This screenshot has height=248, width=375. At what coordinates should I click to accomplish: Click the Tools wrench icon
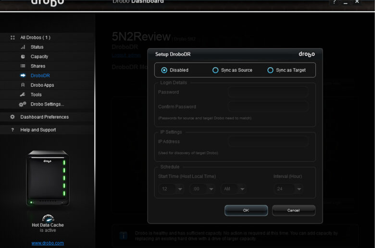(23, 95)
